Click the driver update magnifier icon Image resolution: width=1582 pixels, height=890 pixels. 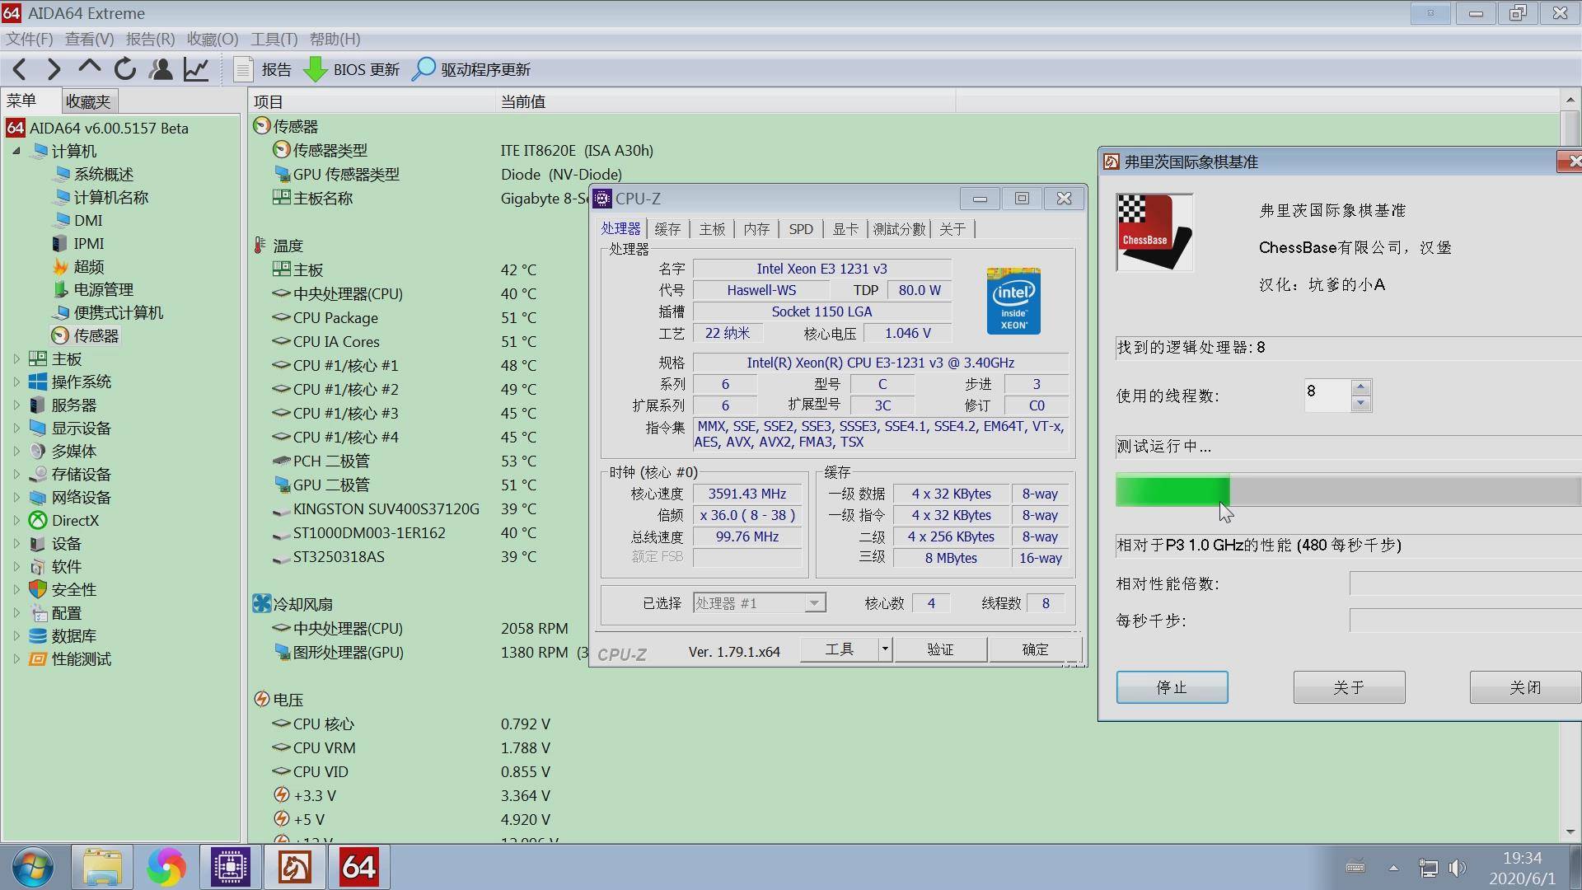(x=424, y=69)
